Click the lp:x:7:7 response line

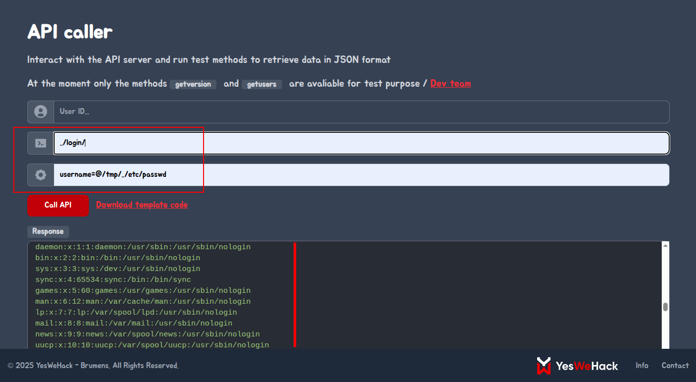click(x=136, y=312)
